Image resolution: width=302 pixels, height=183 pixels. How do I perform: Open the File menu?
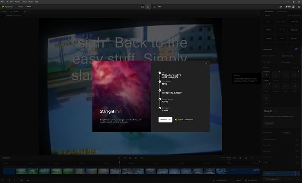2,2
